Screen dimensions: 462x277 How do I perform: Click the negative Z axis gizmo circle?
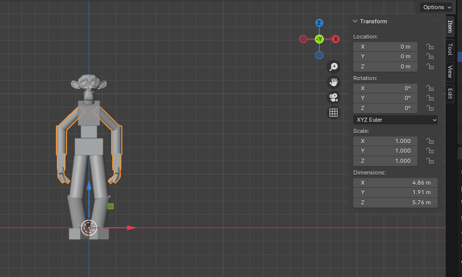pos(319,55)
